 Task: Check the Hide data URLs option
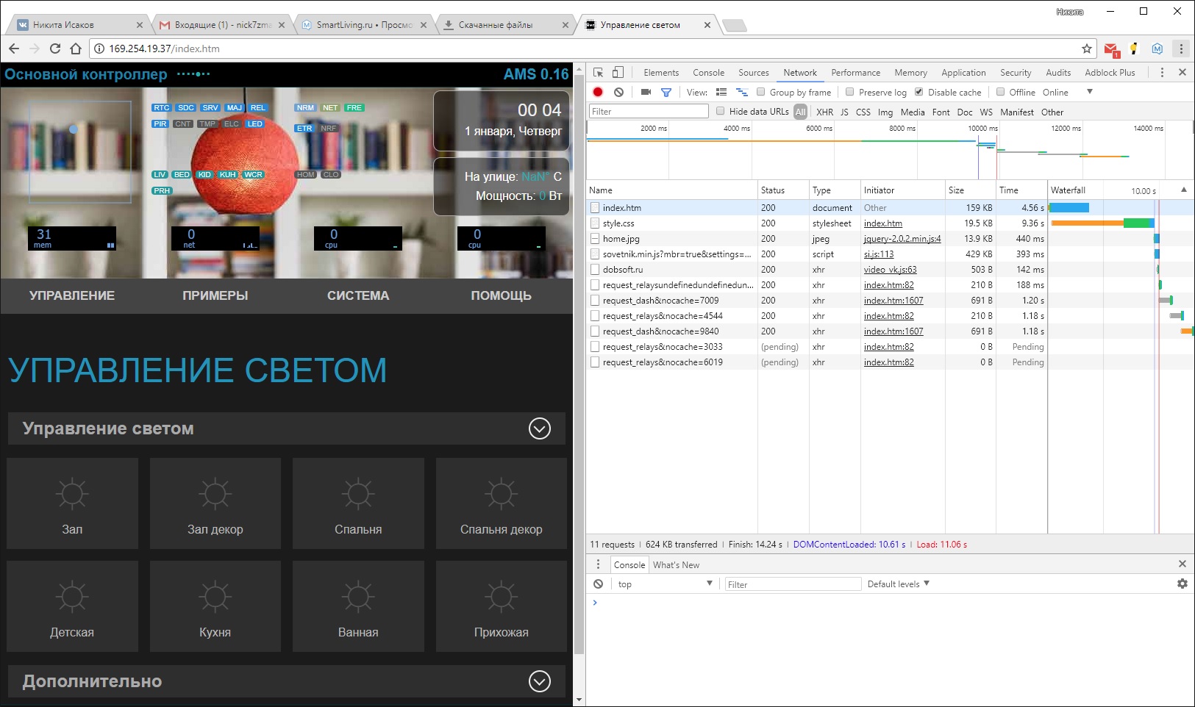tap(721, 111)
